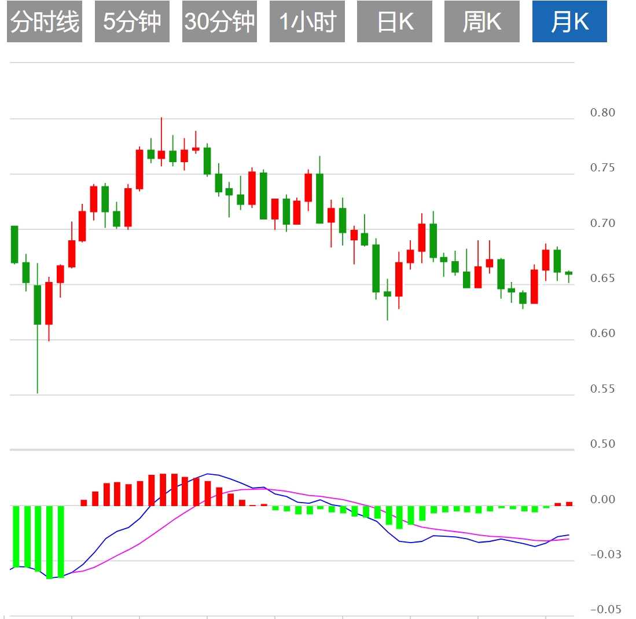Click the 0.50 price axis label
Viewport: 636px width, 619px height.
pyautogui.click(x=602, y=444)
